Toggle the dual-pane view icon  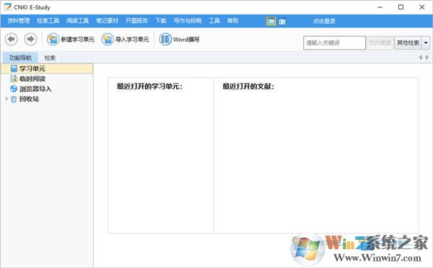pos(282,21)
